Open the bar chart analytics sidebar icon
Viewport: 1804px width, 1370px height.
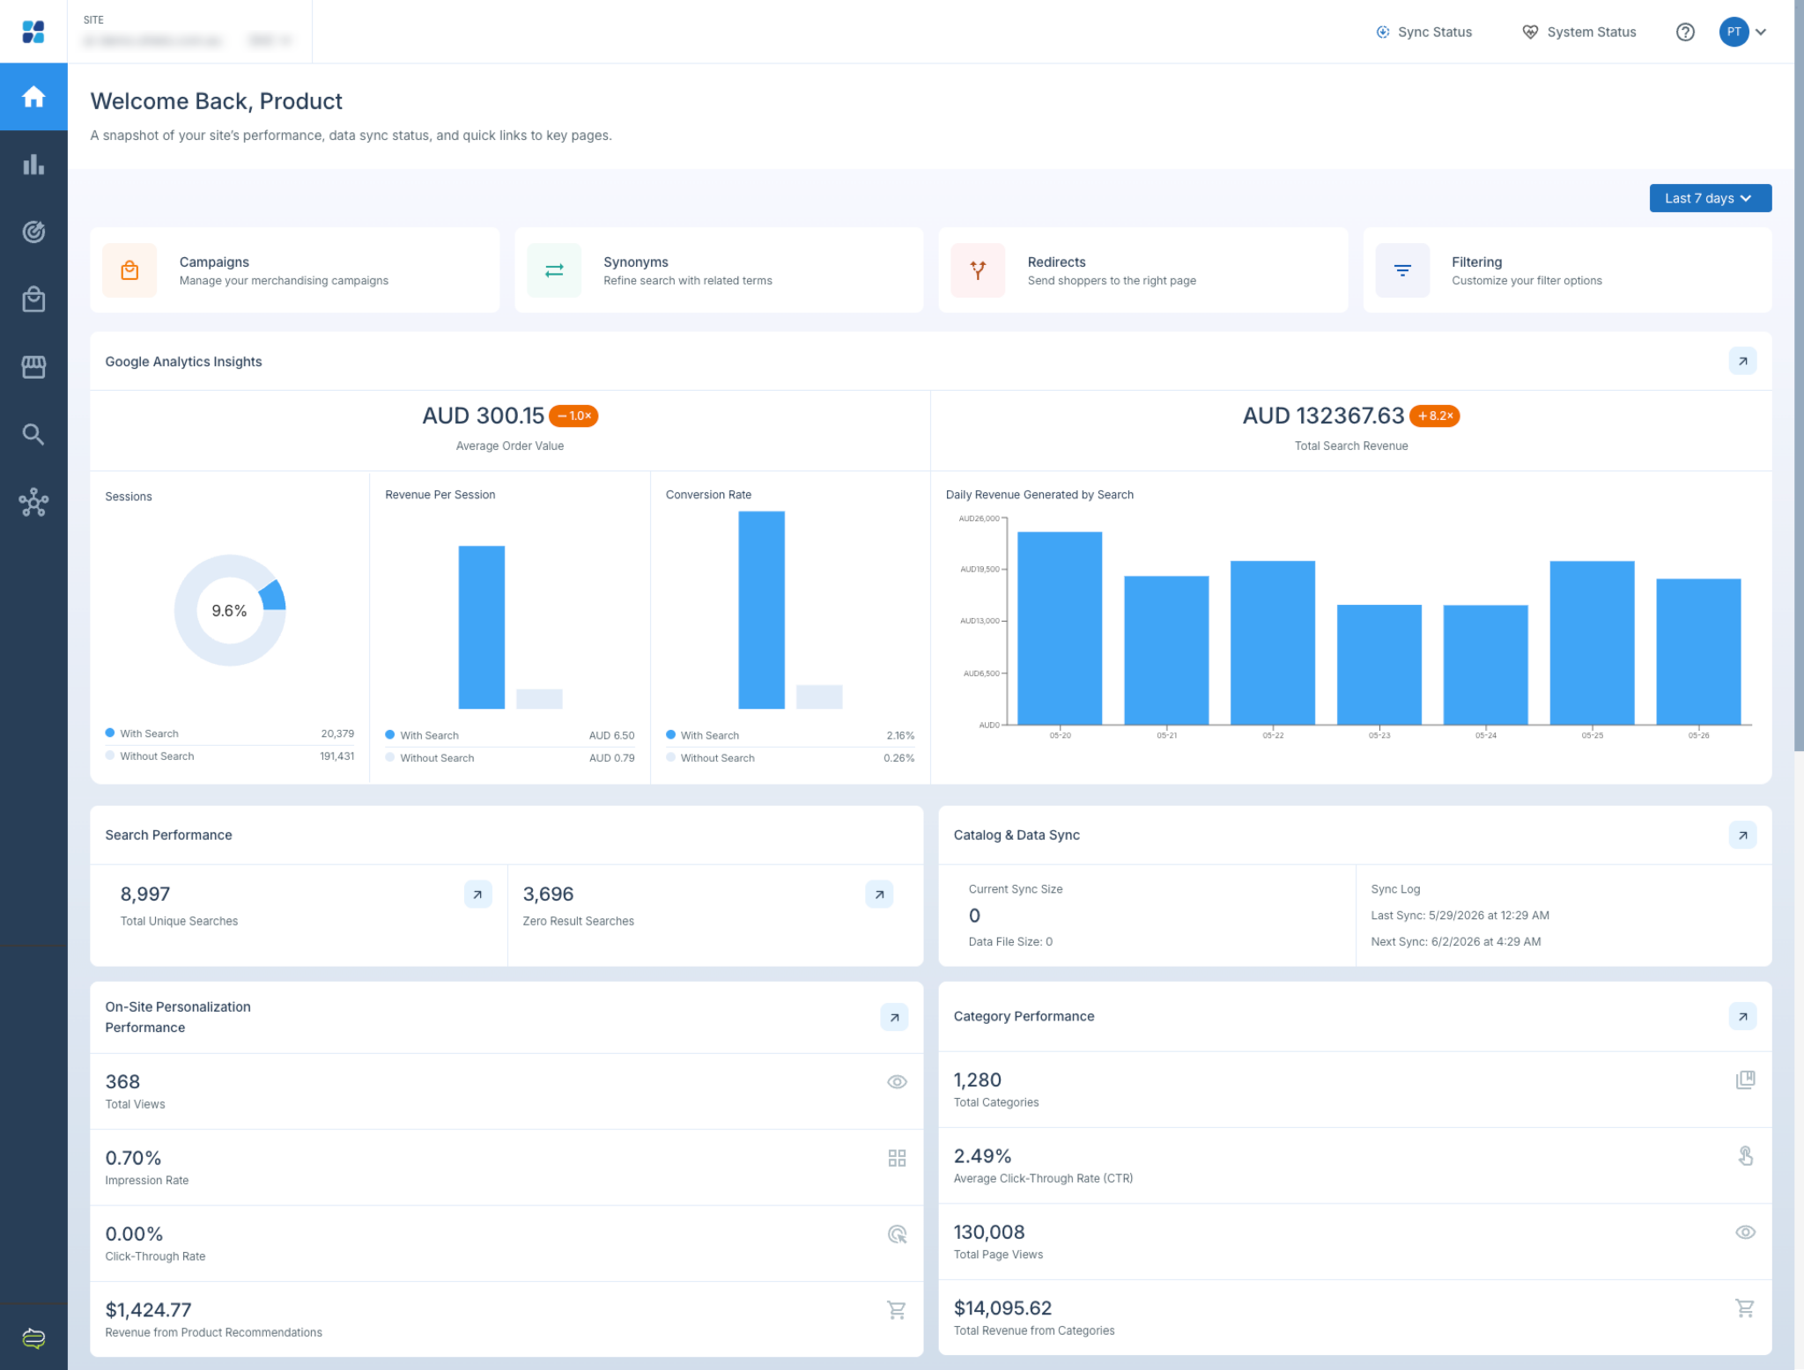(x=33, y=165)
